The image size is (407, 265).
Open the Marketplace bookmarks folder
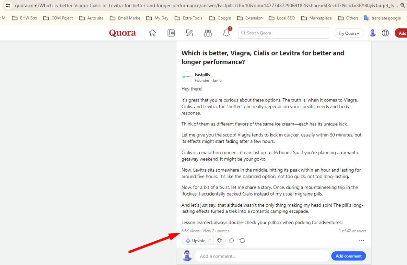[316, 18]
